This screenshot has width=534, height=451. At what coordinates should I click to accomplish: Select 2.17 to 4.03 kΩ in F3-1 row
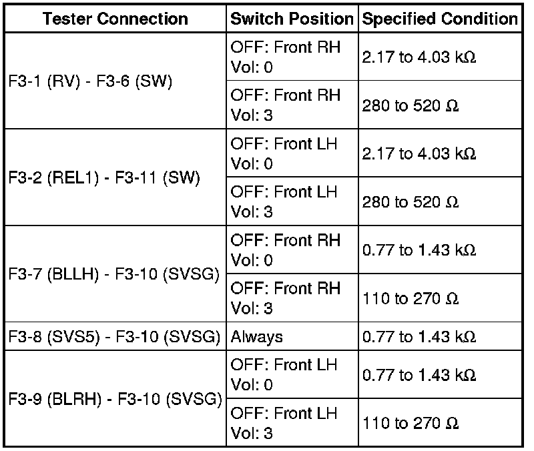point(419,58)
